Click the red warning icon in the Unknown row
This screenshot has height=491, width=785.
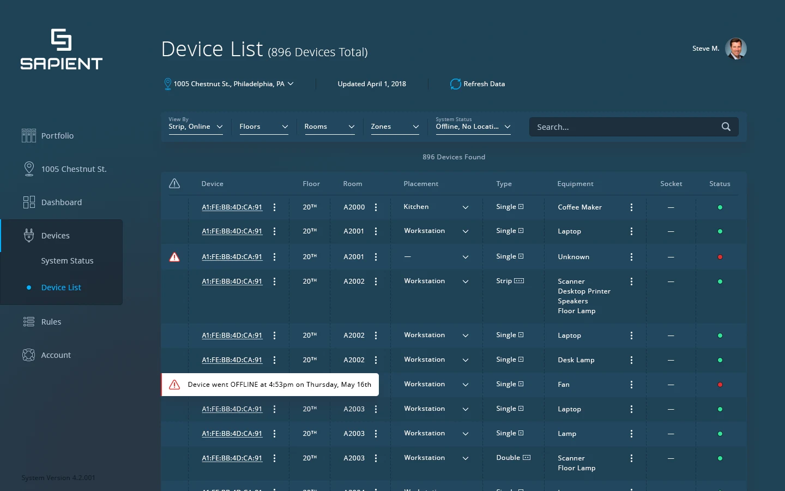tap(174, 257)
